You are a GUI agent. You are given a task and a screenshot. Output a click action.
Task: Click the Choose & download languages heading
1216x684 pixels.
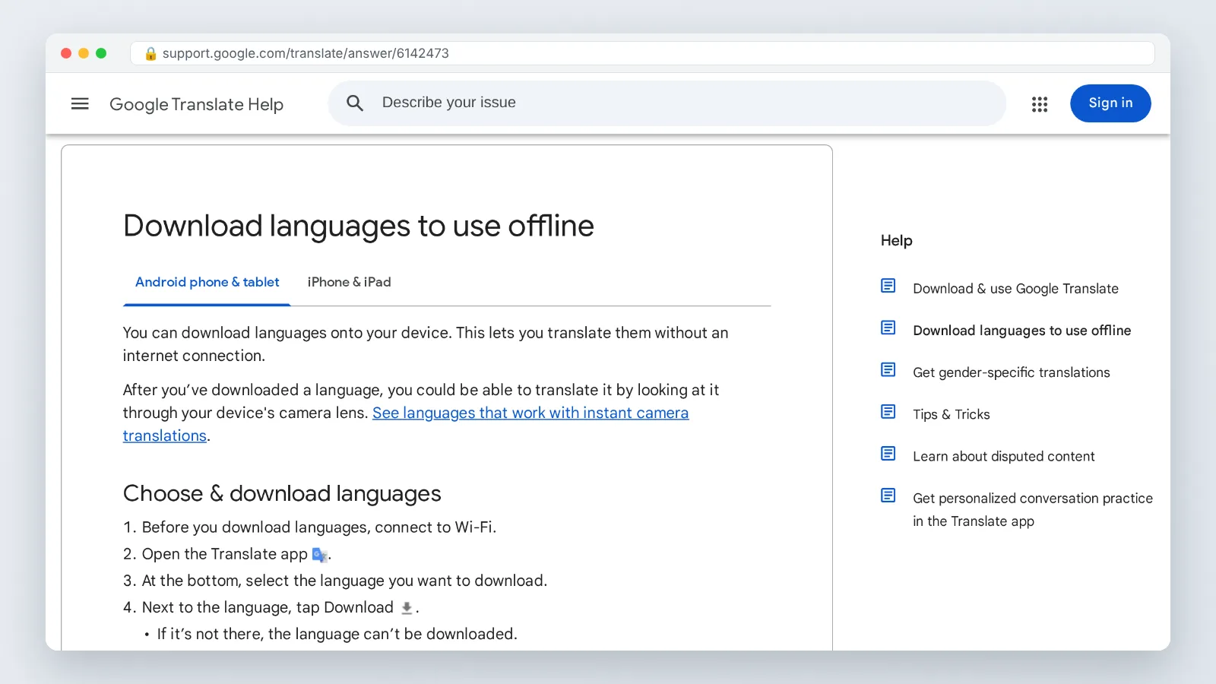[282, 493]
